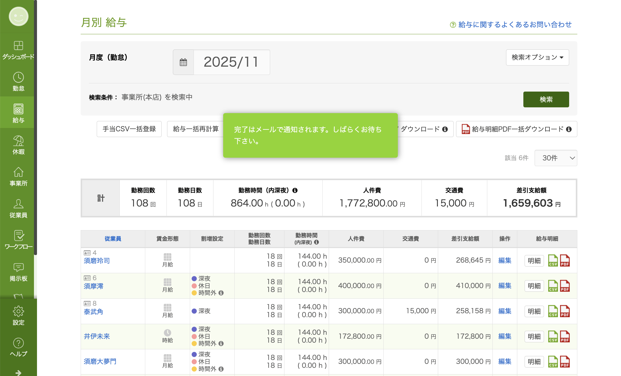Open the profile avatar at sidebar top

(x=18, y=16)
